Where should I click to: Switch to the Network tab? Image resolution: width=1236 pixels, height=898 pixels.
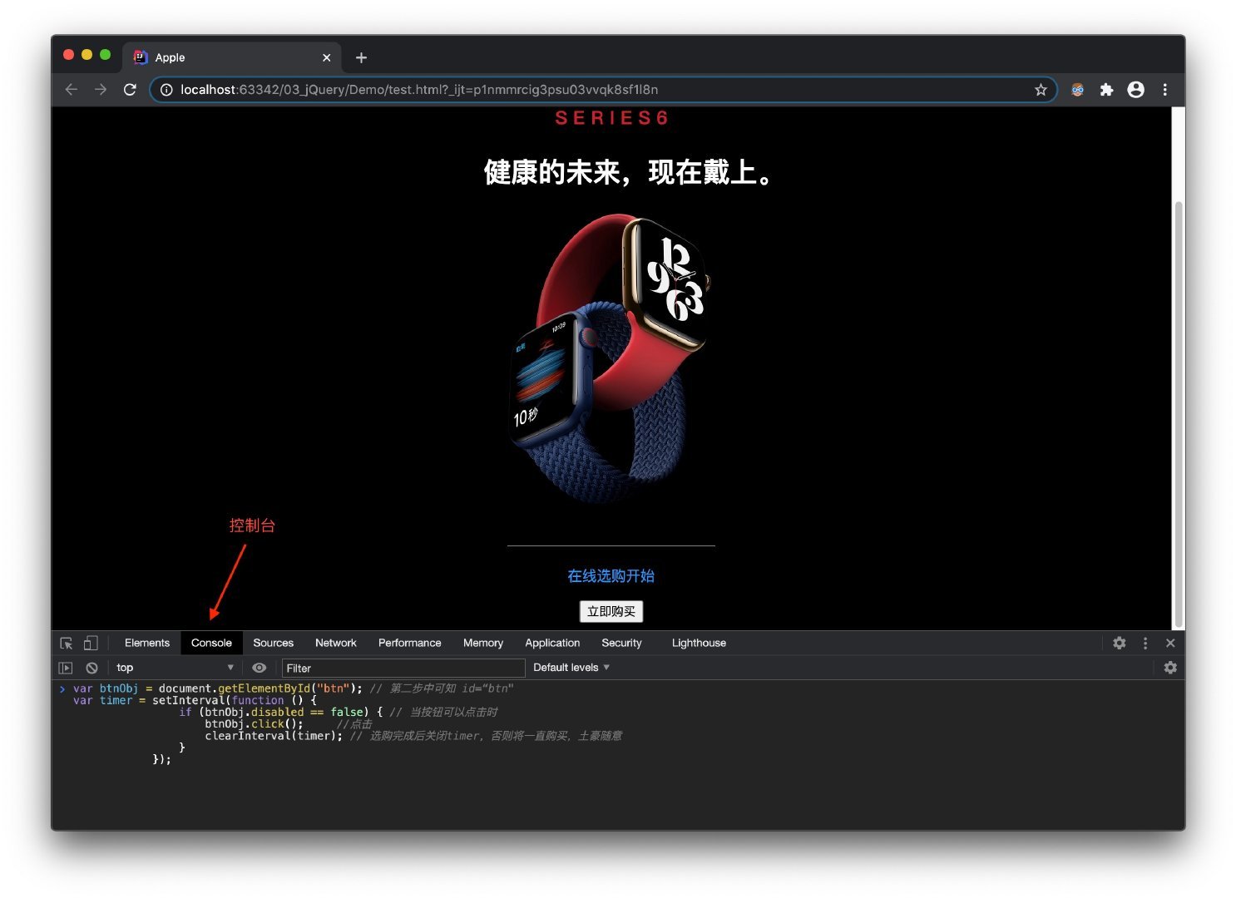click(x=336, y=643)
